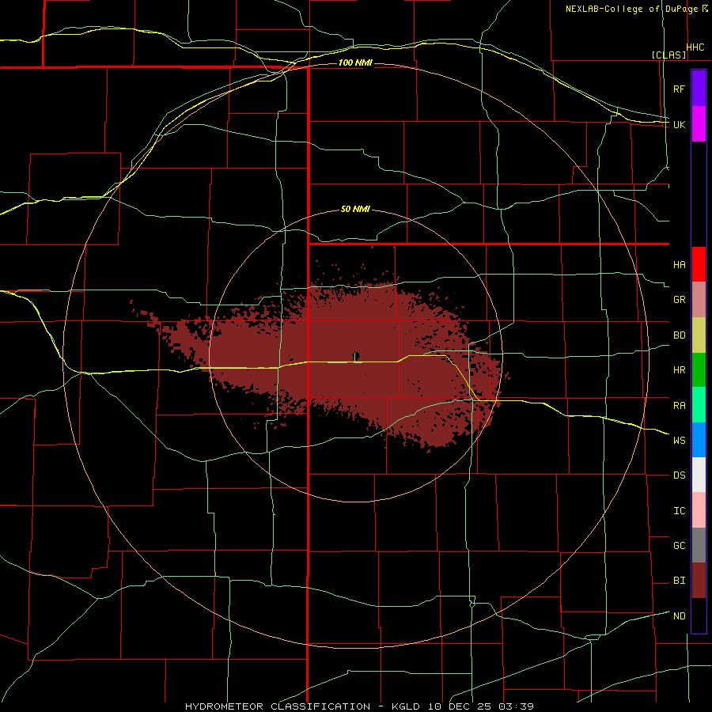Image resolution: width=712 pixels, height=712 pixels.
Task: Click the HHC product label
Action: coord(695,47)
